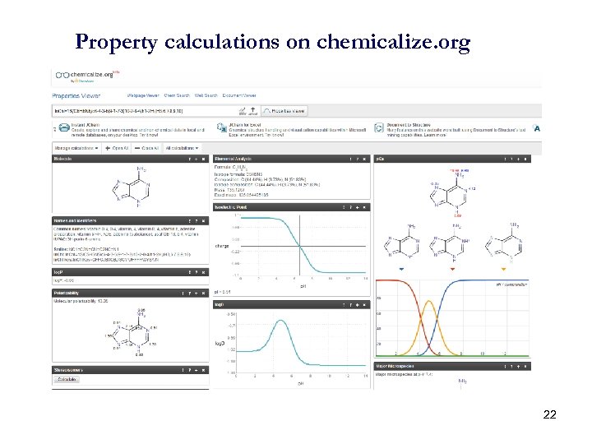592x444 pixels.
Task: Click the Close All button
Action: tap(146, 148)
